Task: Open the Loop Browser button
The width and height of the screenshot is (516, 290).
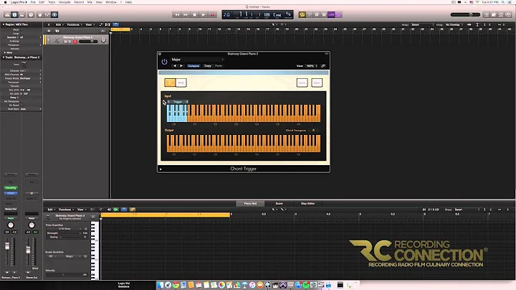Action: (501, 15)
